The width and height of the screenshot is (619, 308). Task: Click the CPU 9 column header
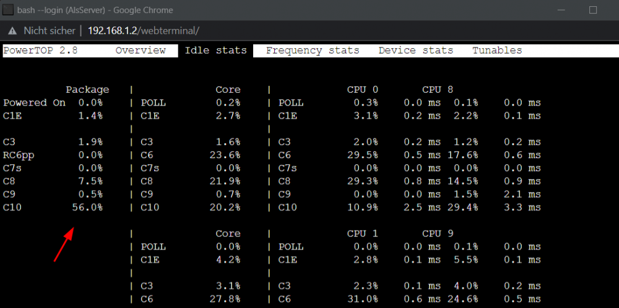click(438, 233)
